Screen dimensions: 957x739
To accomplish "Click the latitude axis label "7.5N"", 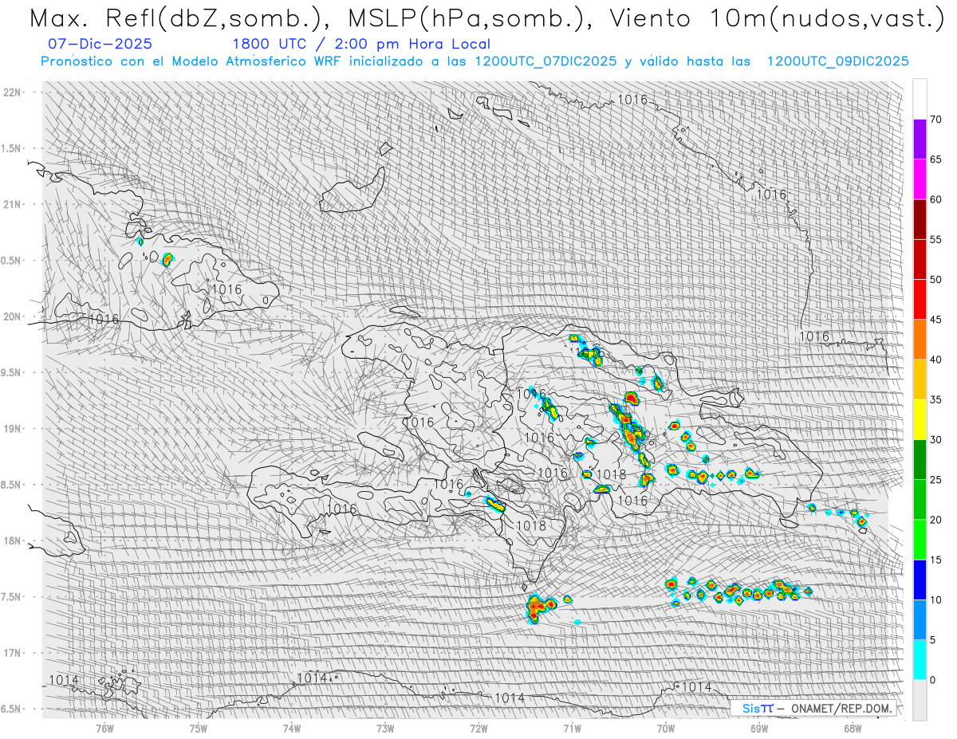I will click(x=12, y=597).
